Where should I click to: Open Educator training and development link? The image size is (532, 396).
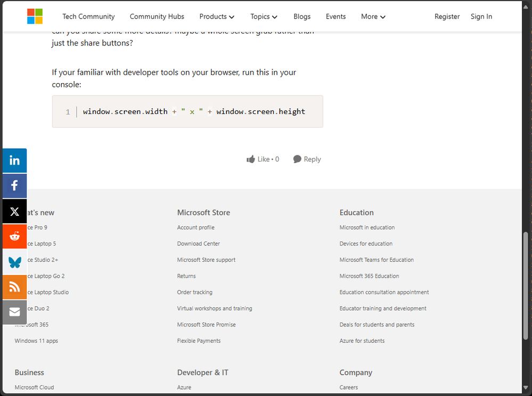point(383,309)
